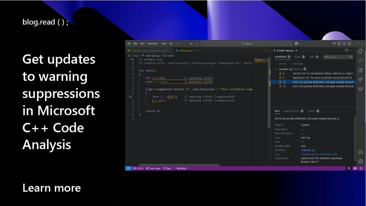Screen dimensions: 366x206
Task: Go forward with the right arrow
Action: click(x=197, y=44)
